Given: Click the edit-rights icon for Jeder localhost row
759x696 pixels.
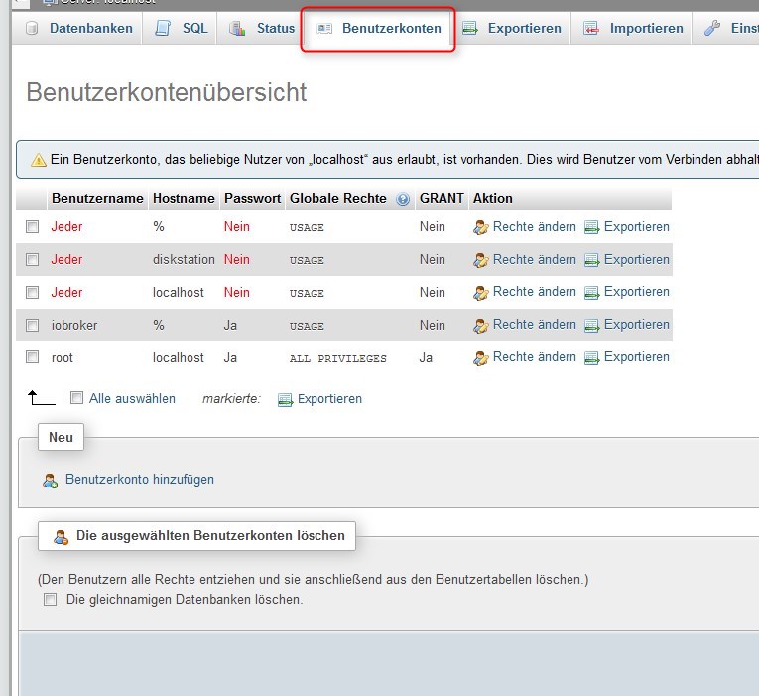Looking at the screenshot, I should [x=480, y=293].
